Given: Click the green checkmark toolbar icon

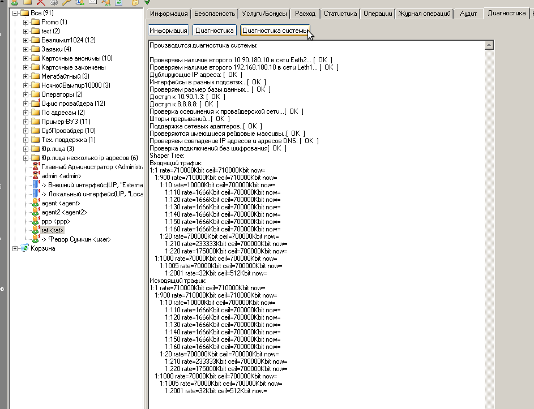Looking at the screenshot, I should pos(148,2).
